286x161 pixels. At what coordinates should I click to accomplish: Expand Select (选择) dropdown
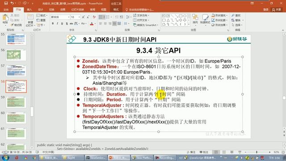tap(237, 25)
